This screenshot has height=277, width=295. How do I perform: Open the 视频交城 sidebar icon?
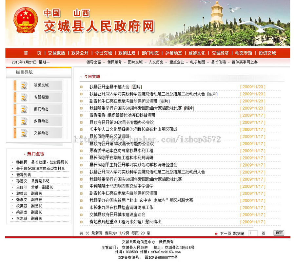(24, 86)
